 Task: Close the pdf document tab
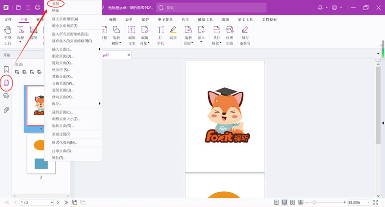[x=129, y=55]
